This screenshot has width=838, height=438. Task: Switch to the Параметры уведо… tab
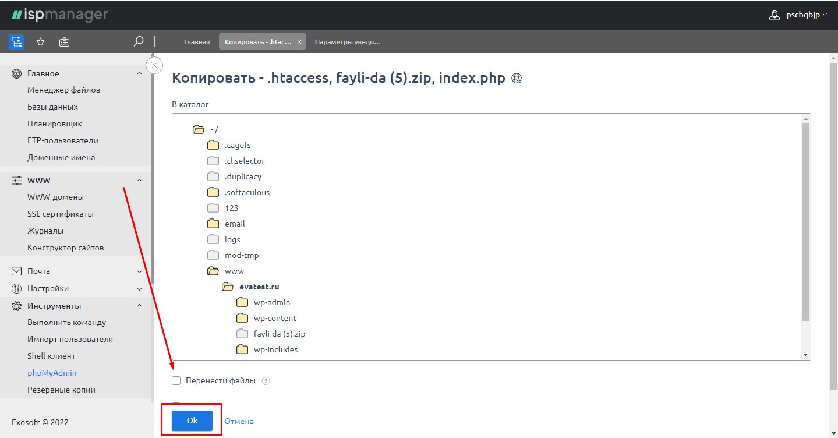tap(348, 42)
